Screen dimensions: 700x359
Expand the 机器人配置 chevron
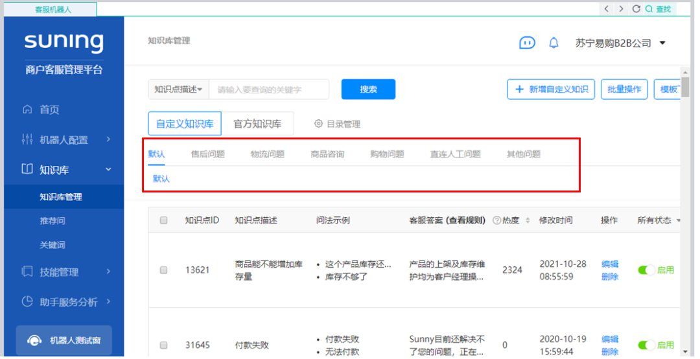pyautogui.click(x=108, y=139)
